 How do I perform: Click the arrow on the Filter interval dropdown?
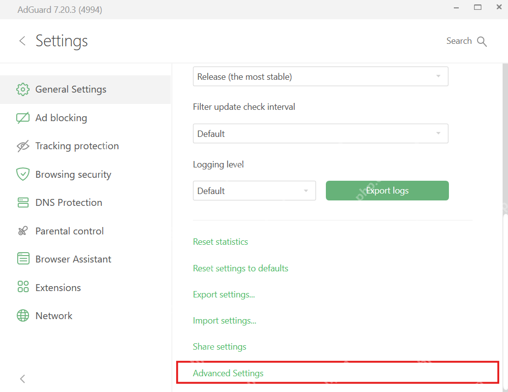pos(438,133)
